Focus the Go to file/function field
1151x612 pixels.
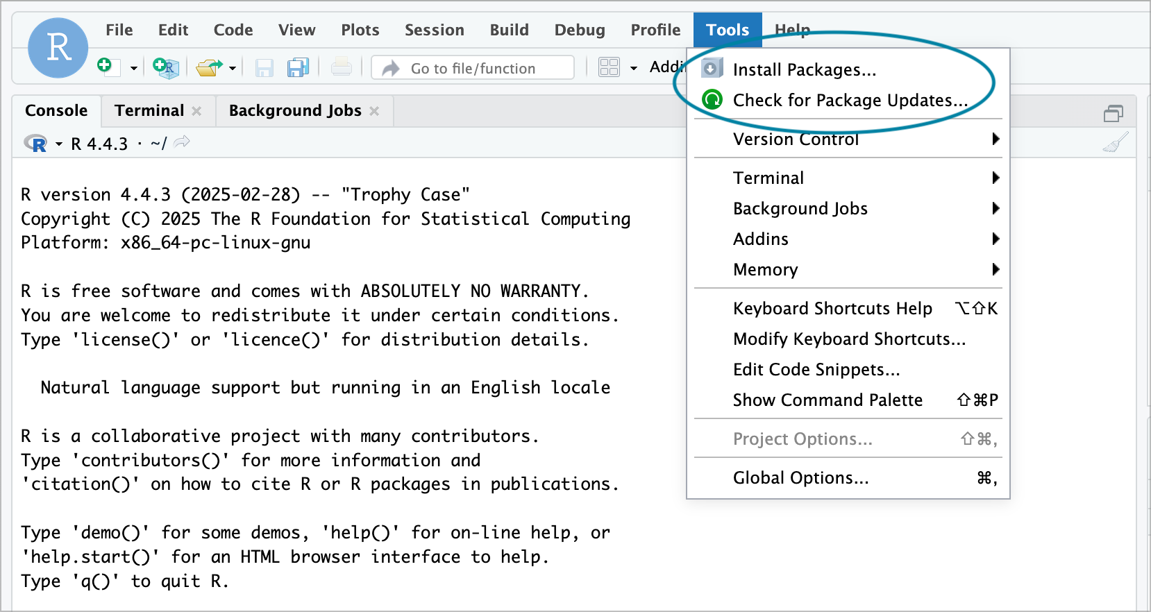click(473, 67)
